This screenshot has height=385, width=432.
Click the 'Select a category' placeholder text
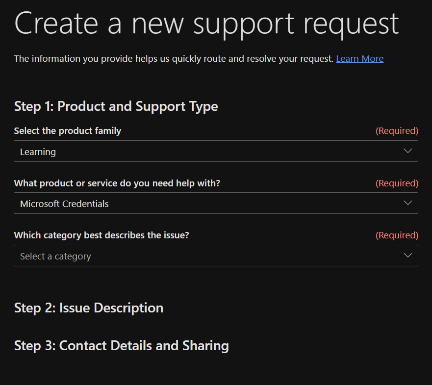click(55, 256)
